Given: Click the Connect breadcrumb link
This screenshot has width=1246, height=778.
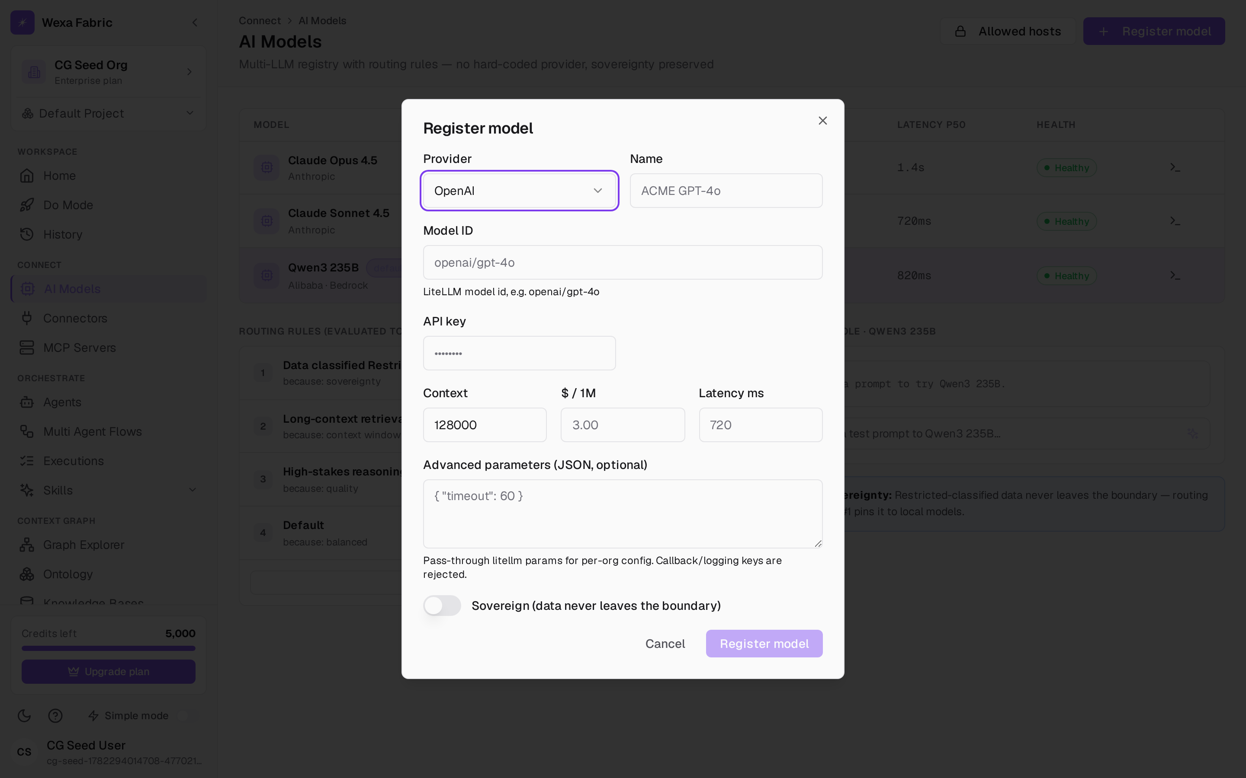Looking at the screenshot, I should [260, 21].
